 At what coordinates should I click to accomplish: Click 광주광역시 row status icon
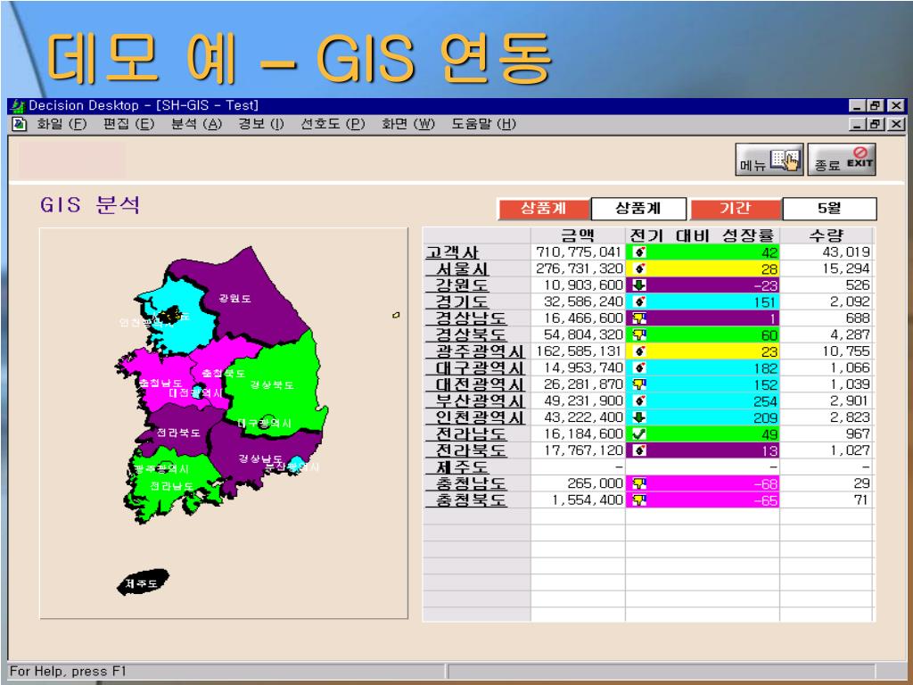639,351
